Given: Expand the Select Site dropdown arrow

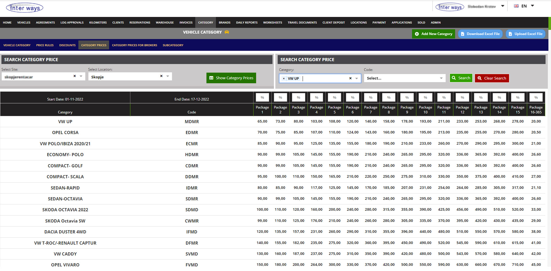Looking at the screenshot, I should pos(81,76).
